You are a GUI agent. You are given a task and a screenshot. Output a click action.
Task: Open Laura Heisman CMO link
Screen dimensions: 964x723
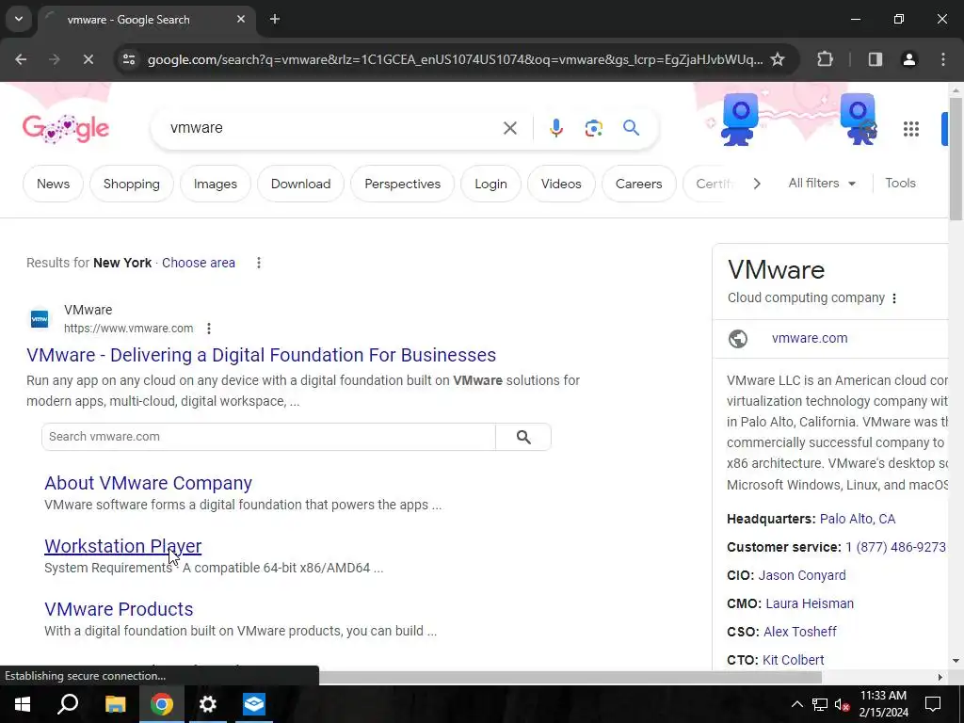(x=810, y=603)
